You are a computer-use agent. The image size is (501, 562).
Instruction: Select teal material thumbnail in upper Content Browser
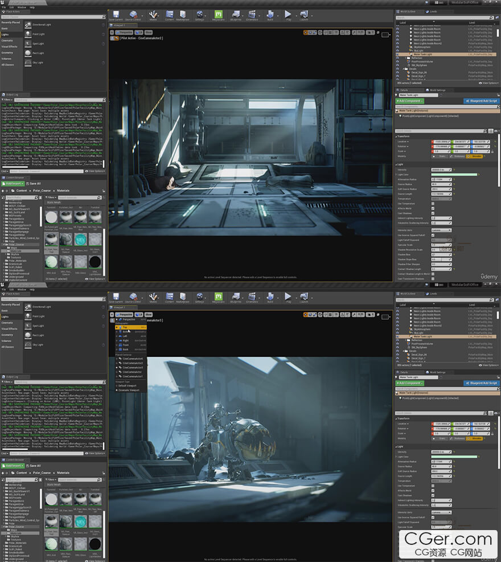[81, 239]
